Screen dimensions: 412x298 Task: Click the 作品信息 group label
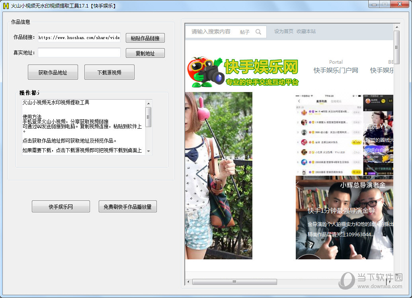(20, 22)
